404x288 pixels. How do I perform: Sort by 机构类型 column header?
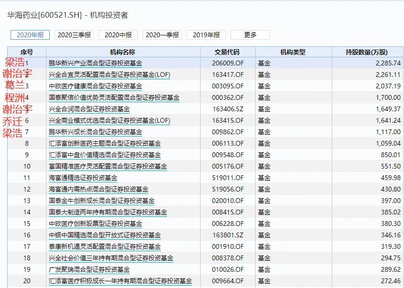293,52
